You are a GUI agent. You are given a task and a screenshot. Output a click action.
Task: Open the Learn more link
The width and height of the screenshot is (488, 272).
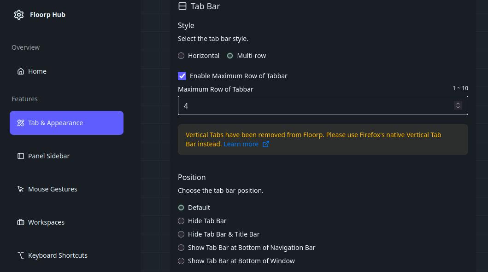tap(241, 144)
